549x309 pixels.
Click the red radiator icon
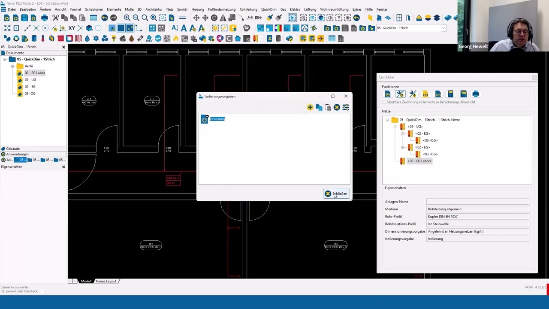[x=60, y=39]
